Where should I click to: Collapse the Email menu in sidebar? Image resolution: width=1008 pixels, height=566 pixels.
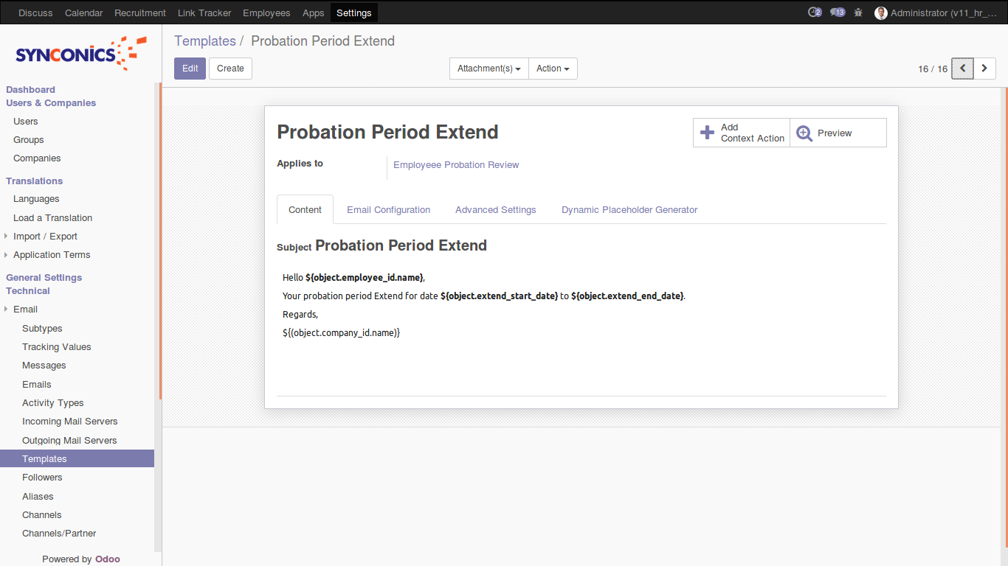pyautogui.click(x=25, y=310)
